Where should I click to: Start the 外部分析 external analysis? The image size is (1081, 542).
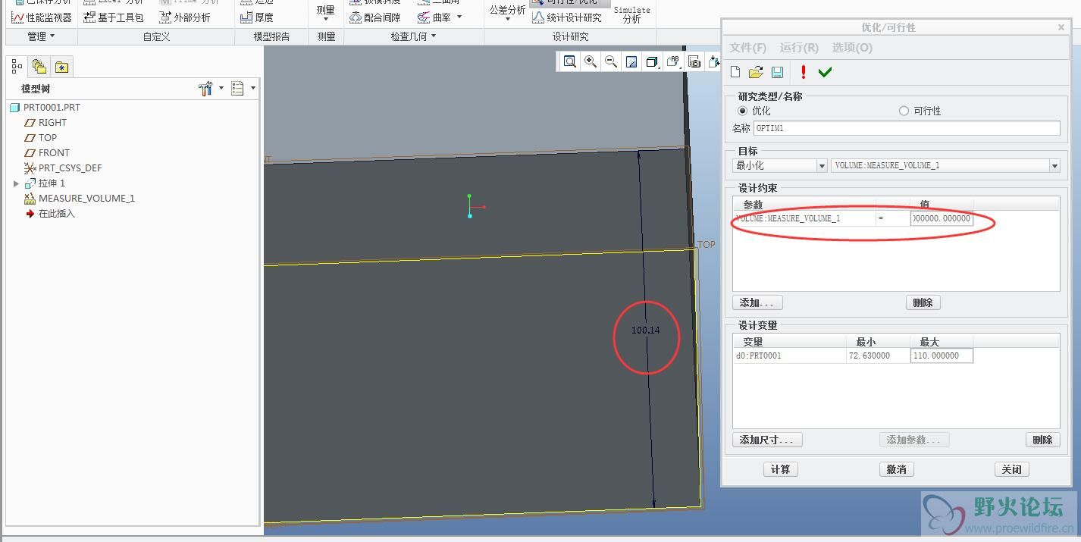coord(186,17)
